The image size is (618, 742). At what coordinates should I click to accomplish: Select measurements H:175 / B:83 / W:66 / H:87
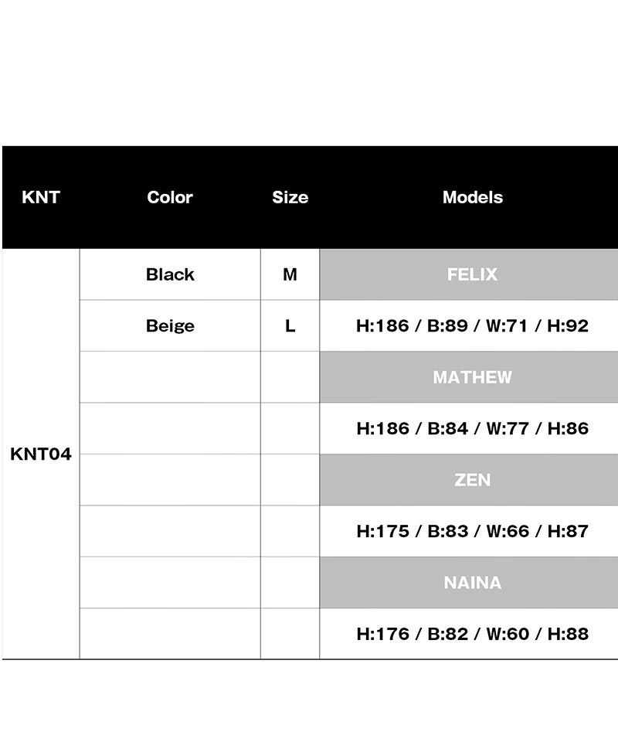[472, 531]
